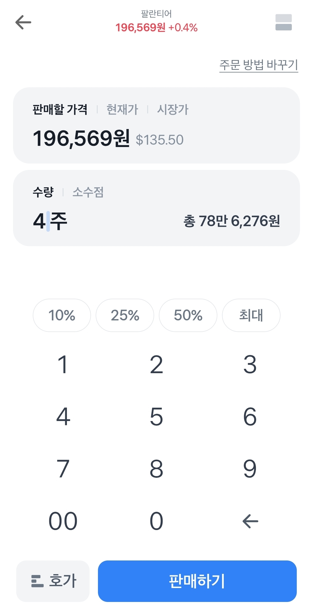Viewport: 313px width, 615px height.
Task: Click the 주문 방법 바꾸기 link
Action: [259, 65]
